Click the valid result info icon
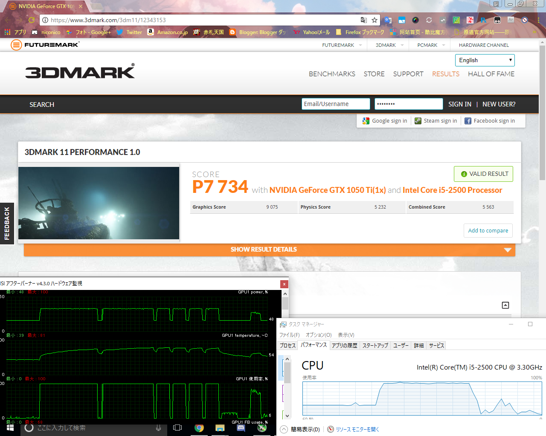This screenshot has height=436, width=546. pos(464,174)
